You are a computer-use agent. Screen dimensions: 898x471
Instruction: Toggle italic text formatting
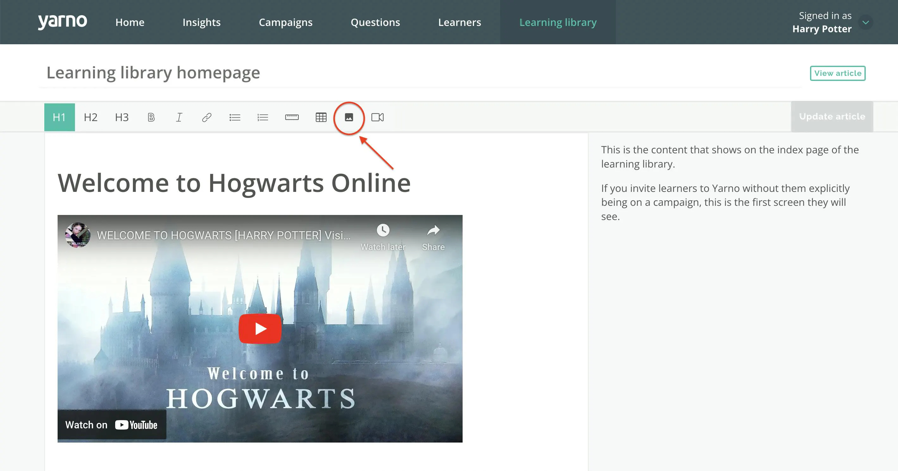[179, 117]
